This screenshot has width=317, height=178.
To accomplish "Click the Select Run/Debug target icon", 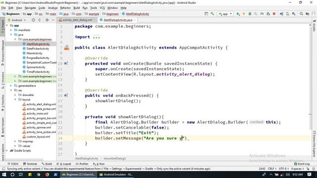I will [206, 14].
